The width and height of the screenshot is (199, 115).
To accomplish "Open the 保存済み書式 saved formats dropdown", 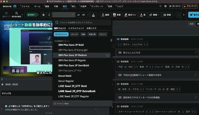I will pos(17,15).
